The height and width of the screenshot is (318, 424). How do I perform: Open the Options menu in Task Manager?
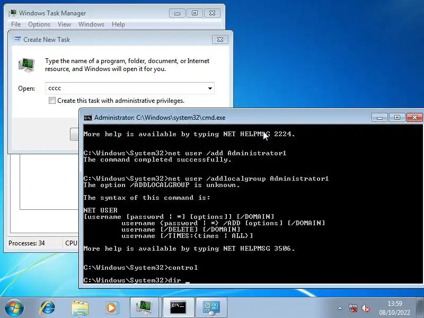tap(39, 24)
